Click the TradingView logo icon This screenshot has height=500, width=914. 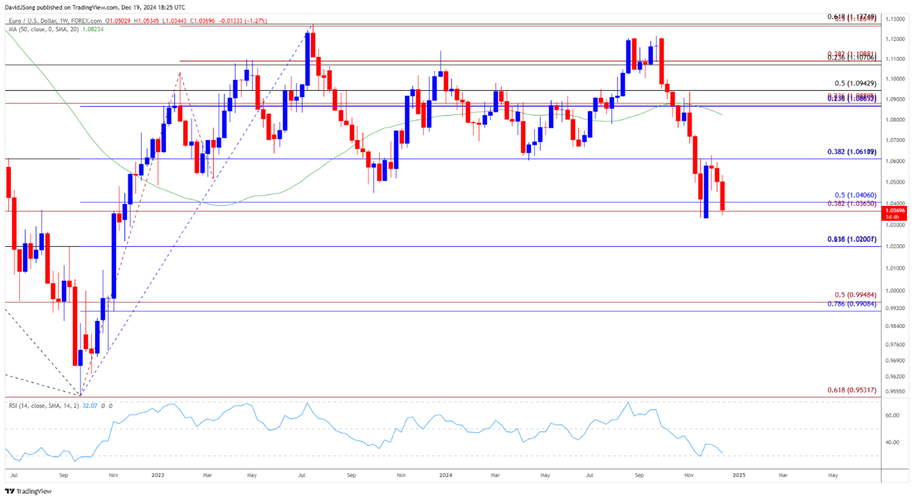click(9, 492)
